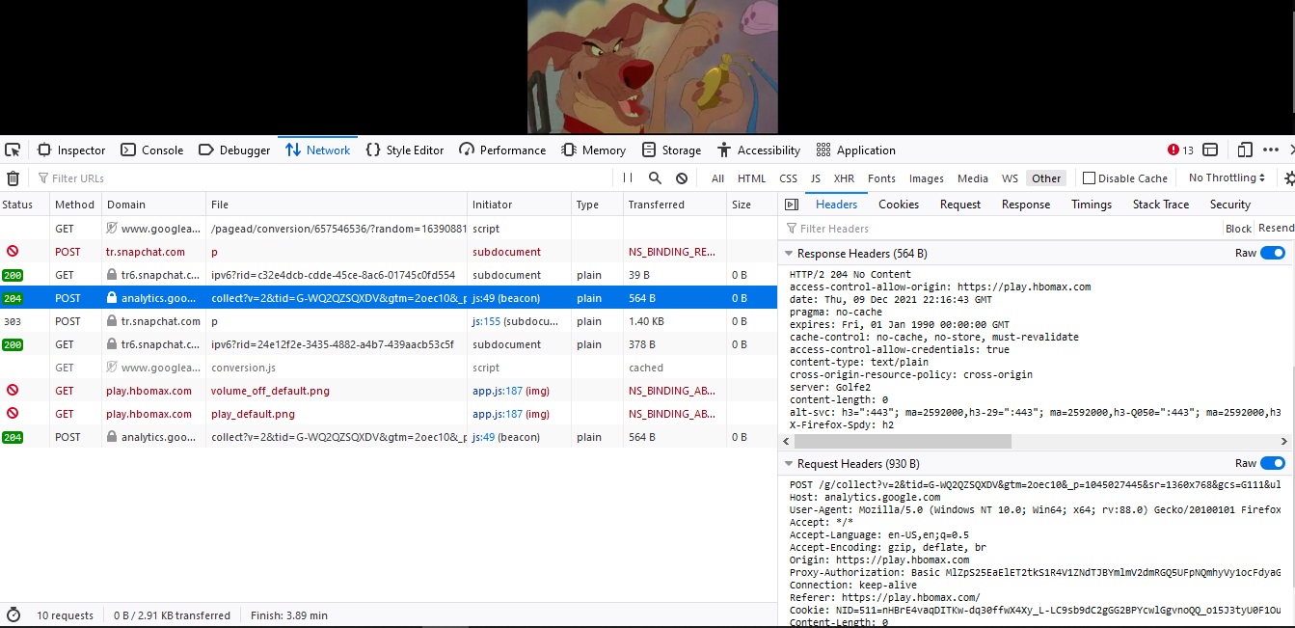Open the Security details tab
The image size is (1295, 628).
pos(1230,205)
